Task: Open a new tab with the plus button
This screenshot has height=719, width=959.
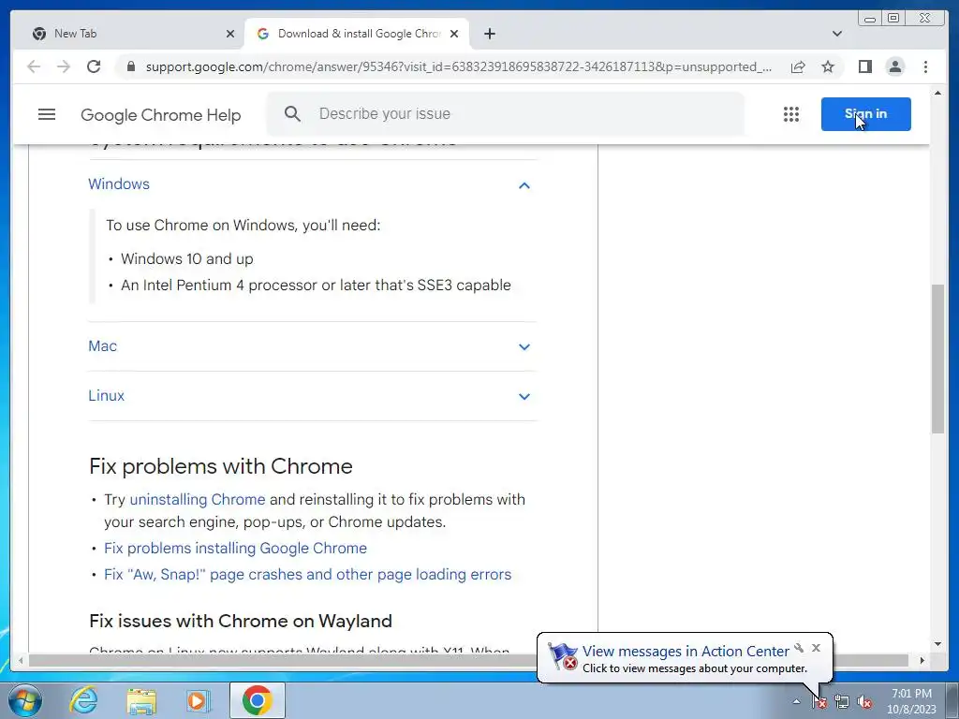Action: [490, 34]
